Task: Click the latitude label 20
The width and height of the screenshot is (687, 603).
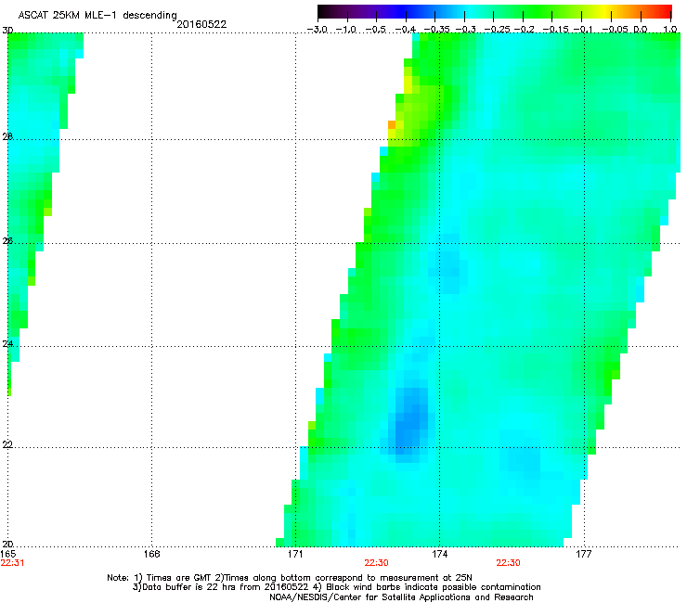Action: coord(7,544)
